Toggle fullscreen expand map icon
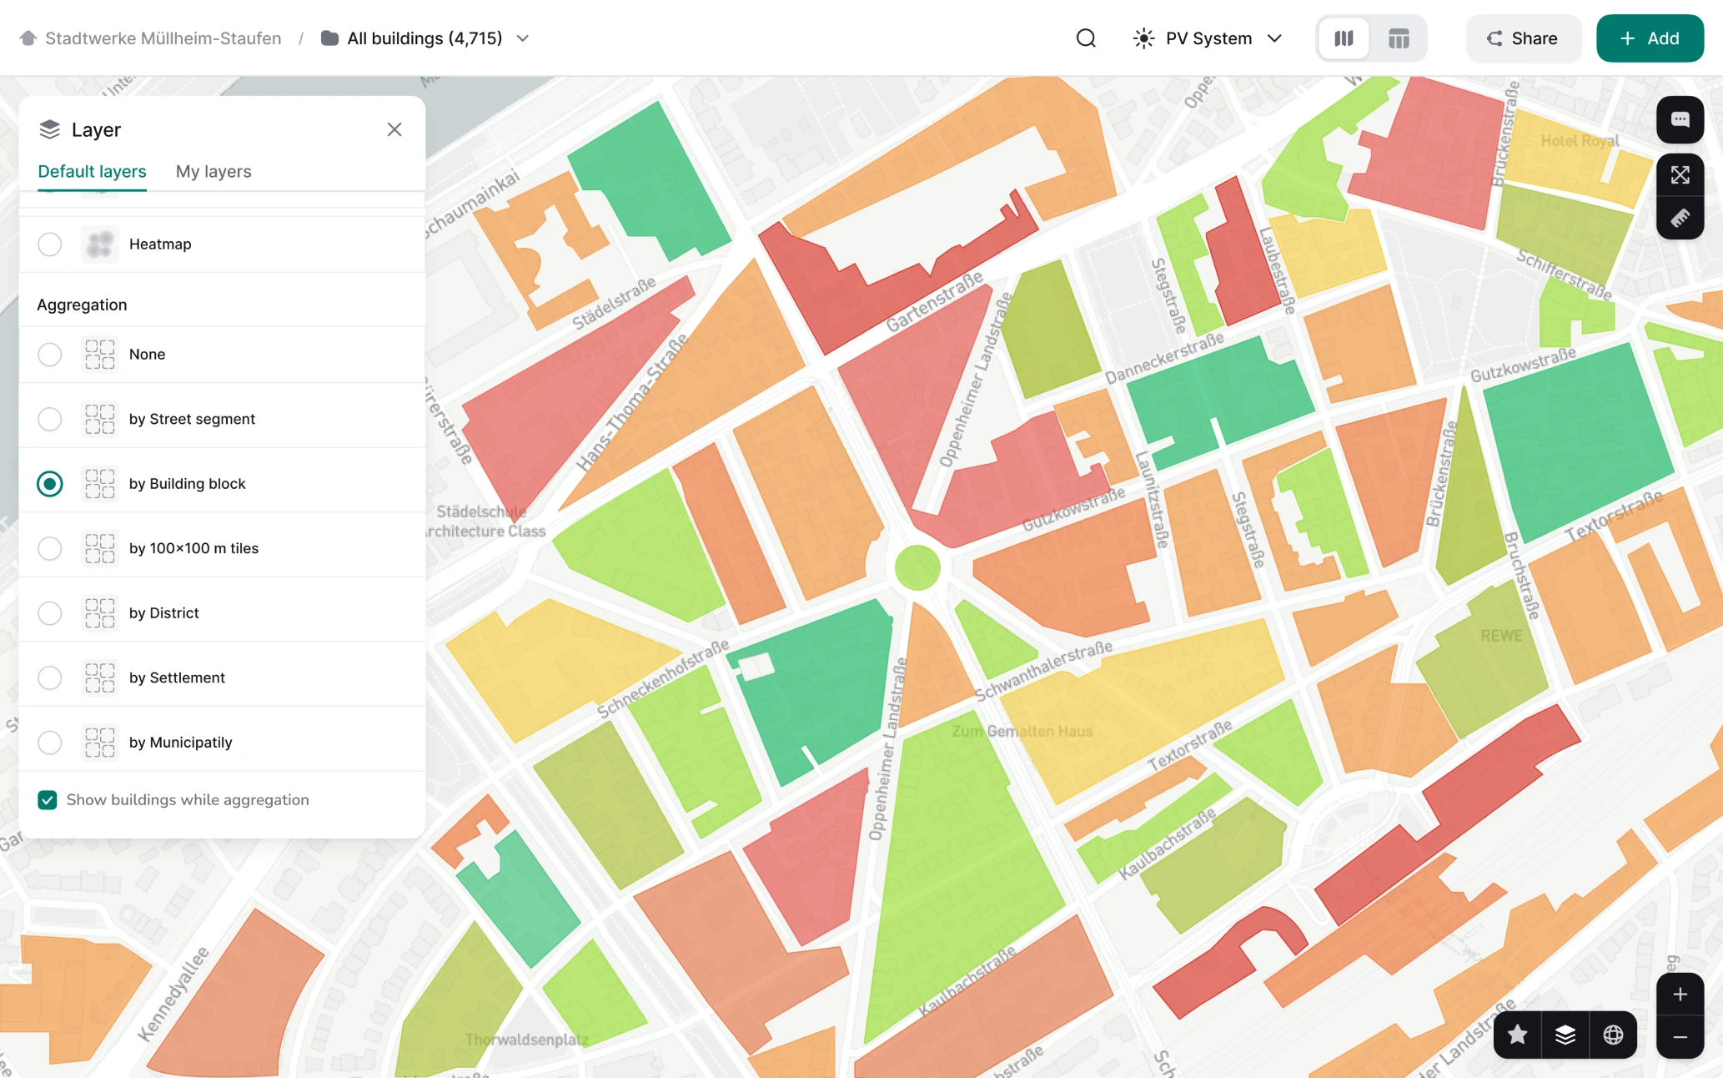This screenshot has height=1078, width=1723. [x=1680, y=175]
